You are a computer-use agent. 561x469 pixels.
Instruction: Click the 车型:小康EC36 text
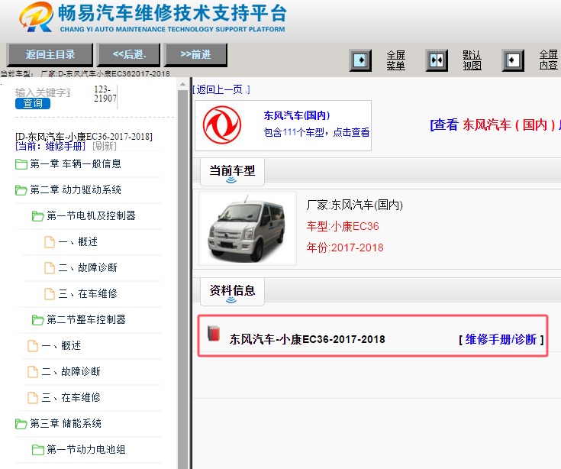(343, 226)
